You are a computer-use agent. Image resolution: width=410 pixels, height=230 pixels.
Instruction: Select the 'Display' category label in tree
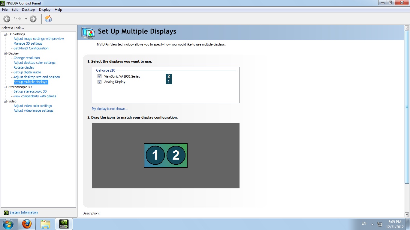14,53
